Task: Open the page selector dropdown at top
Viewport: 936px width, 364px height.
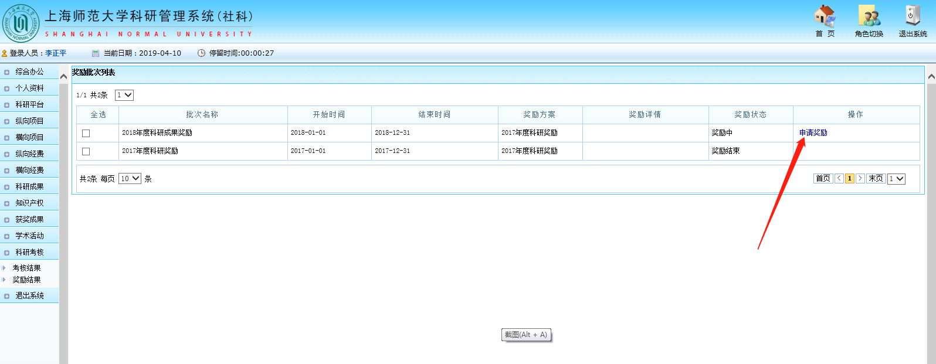Action: (x=124, y=95)
